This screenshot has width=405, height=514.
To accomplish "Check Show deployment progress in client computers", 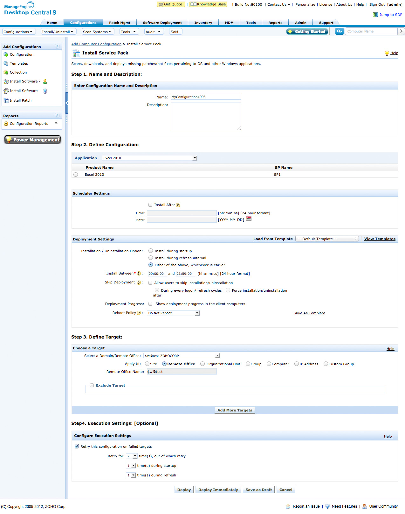I will pyautogui.click(x=150, y=304).
